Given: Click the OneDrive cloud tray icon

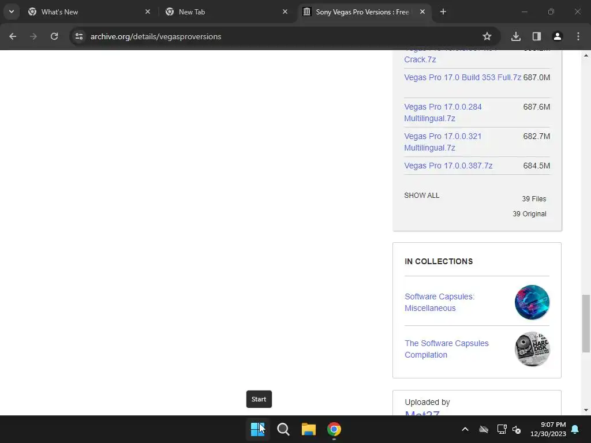Looking at the screenshot, I should pyautogui.click(x=484, y=429).
